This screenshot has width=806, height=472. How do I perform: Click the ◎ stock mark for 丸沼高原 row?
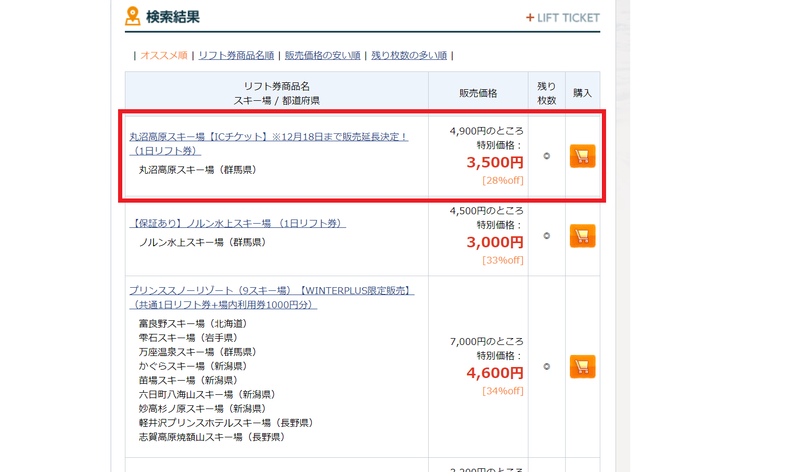pyautogui.click(x=546, y=156)
